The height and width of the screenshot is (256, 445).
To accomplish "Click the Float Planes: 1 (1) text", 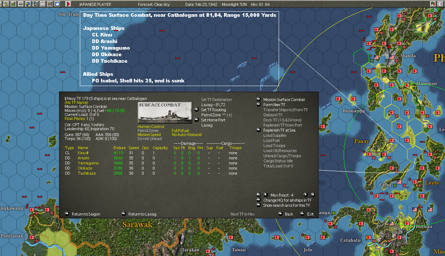I will pos(79,119).
